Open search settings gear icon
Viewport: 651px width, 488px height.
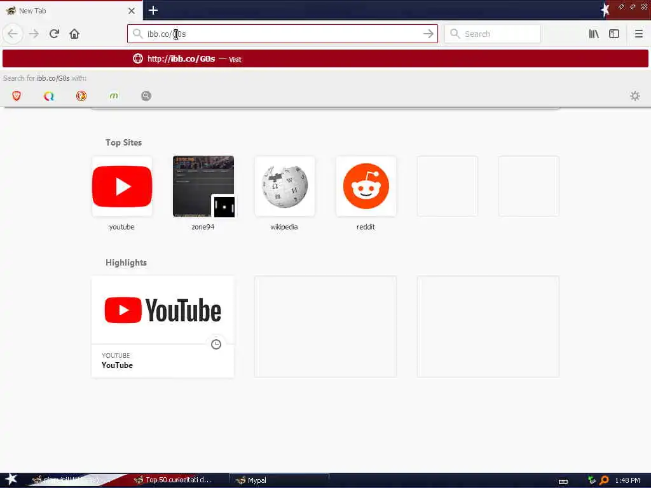pos(635,96)
